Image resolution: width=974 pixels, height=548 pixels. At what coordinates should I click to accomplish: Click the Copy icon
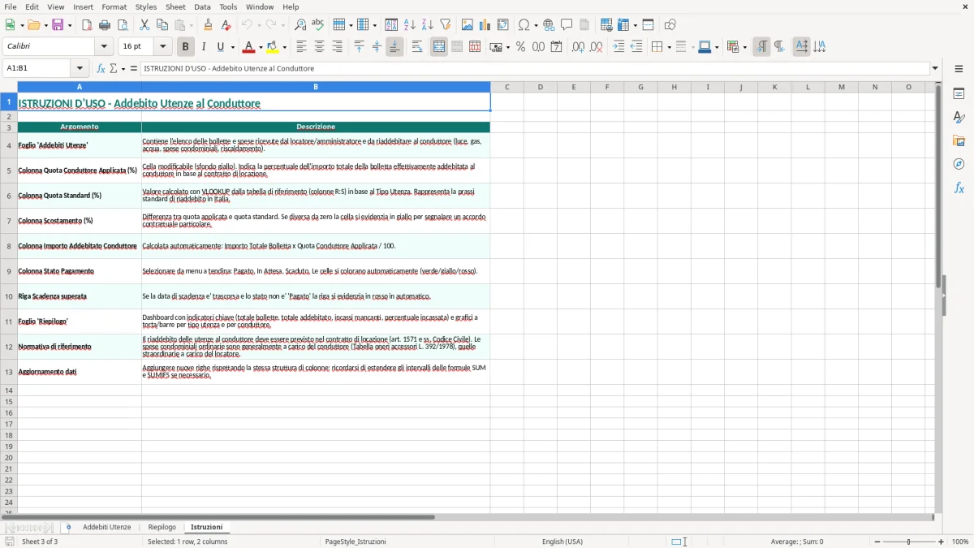click(162, 25)
